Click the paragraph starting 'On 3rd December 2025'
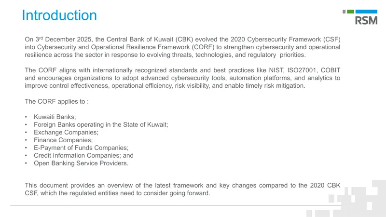 pos(182,47)
